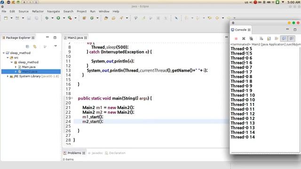Click the us keyboard layout indicator

pos(246,2)
